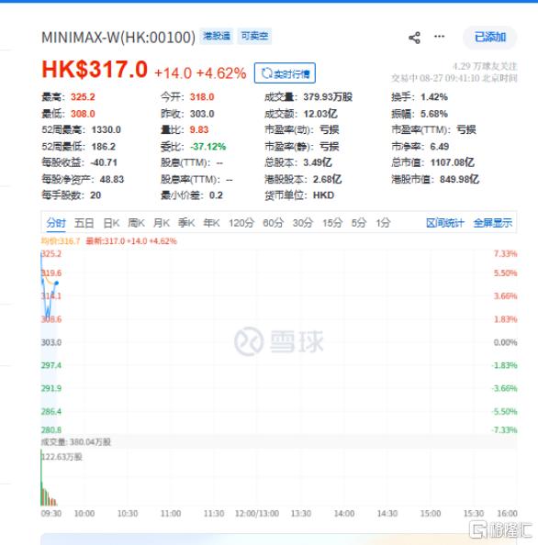Click the 最小价差 value 0.2
Image resolution: width=538 pixels, height=545 pixels.
[x=216, y=195]
